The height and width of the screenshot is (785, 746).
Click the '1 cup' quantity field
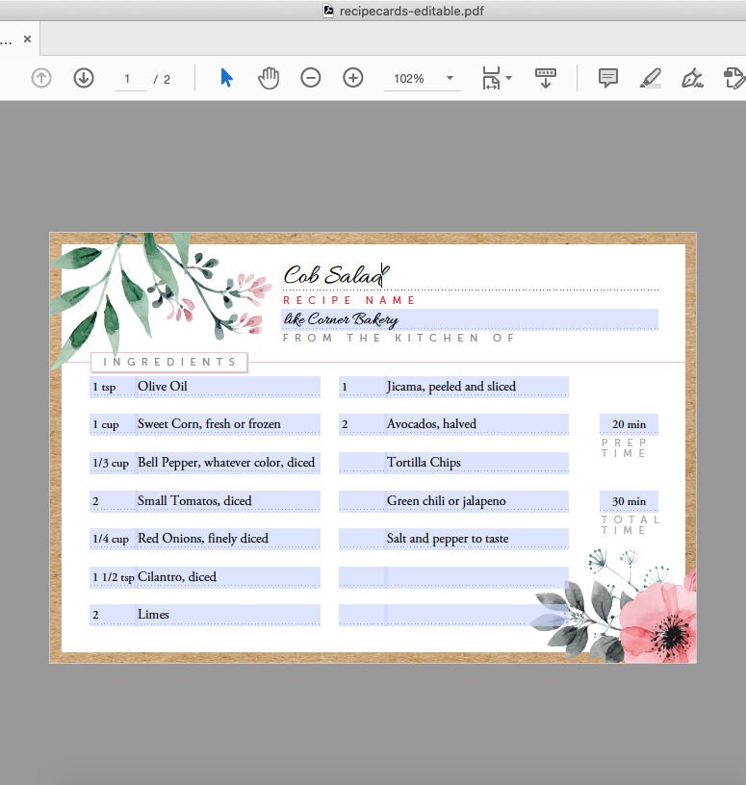[x=113, y=424]
